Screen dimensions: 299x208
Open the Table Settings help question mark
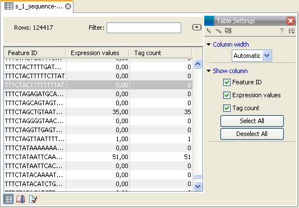[282, 31]
